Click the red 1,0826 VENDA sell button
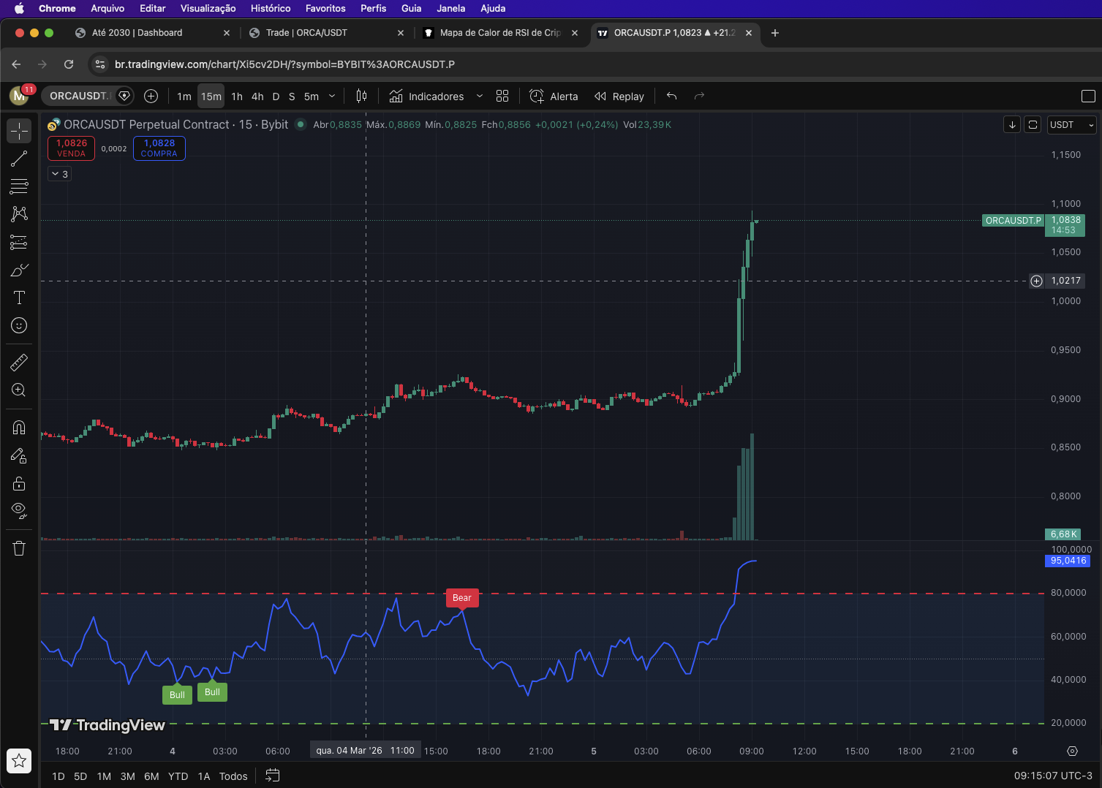The image size is (1102, 788). pos(72,148)
